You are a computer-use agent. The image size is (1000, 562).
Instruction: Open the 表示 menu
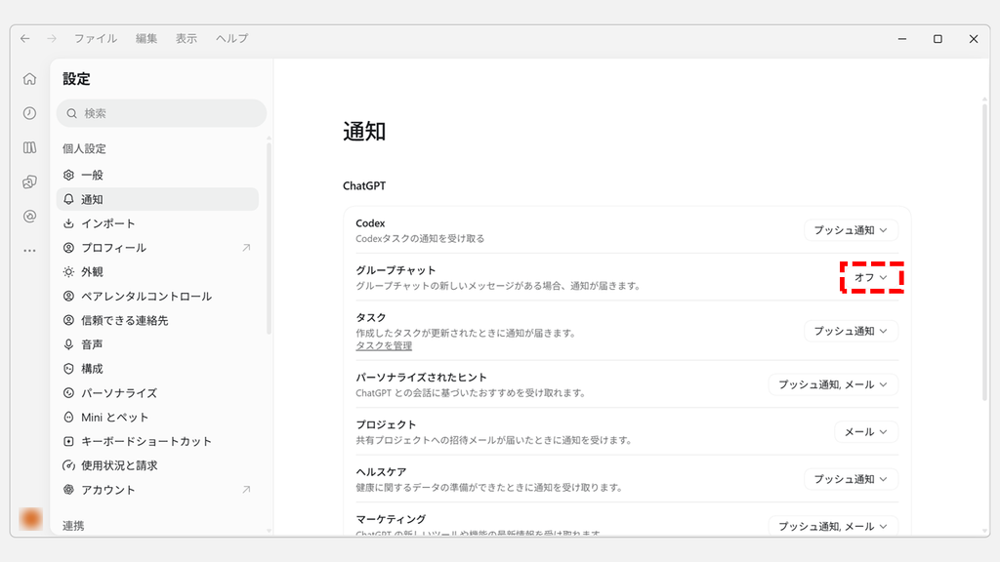coord(187,39)
